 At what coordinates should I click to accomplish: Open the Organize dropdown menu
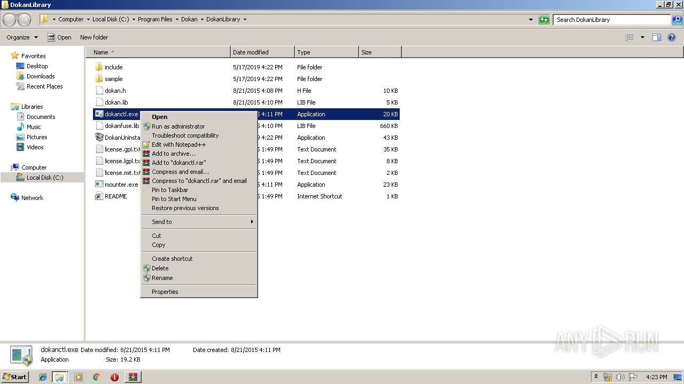pyautogui.click(x=22, y=37)
